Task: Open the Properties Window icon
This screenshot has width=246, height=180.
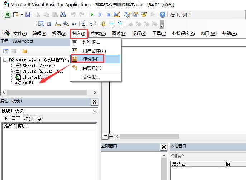Action: 136,15
